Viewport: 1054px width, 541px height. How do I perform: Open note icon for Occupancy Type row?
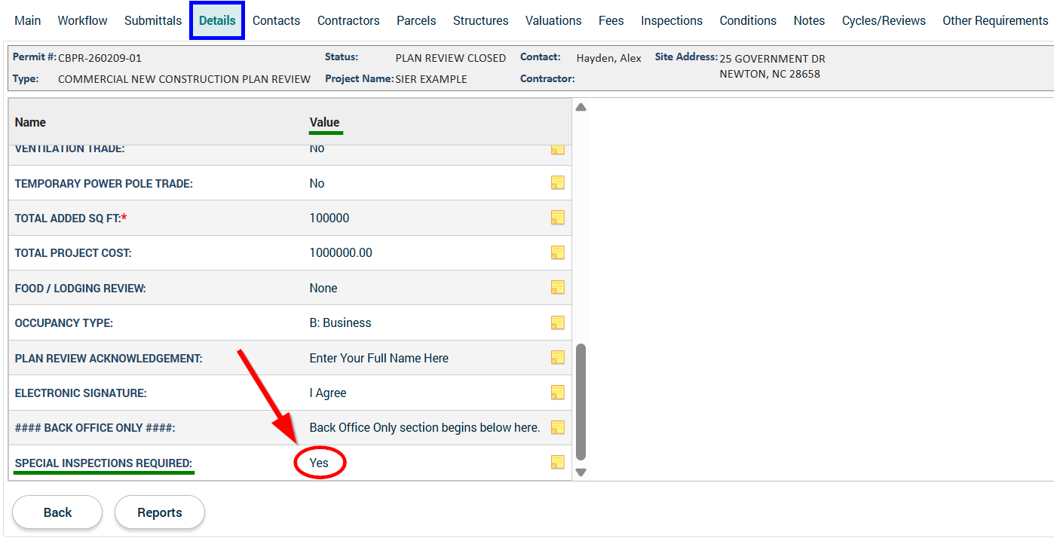tap(558, 322)
